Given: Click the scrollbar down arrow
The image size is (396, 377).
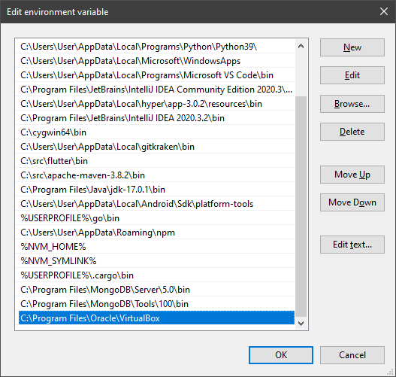Looking at the screenshot, I should [301, 323].
